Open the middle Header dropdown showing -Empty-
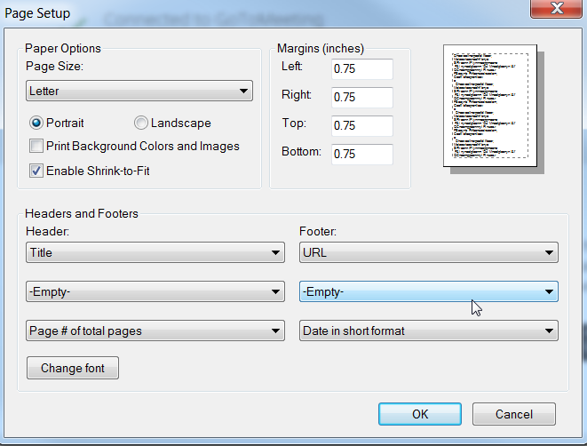Screen dimensions: 587x446 click(155, 291)
